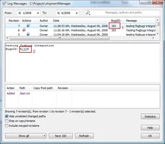Open the To date dropdown
This screenshot has width=165, height=144.
click(x=77, y=13)
